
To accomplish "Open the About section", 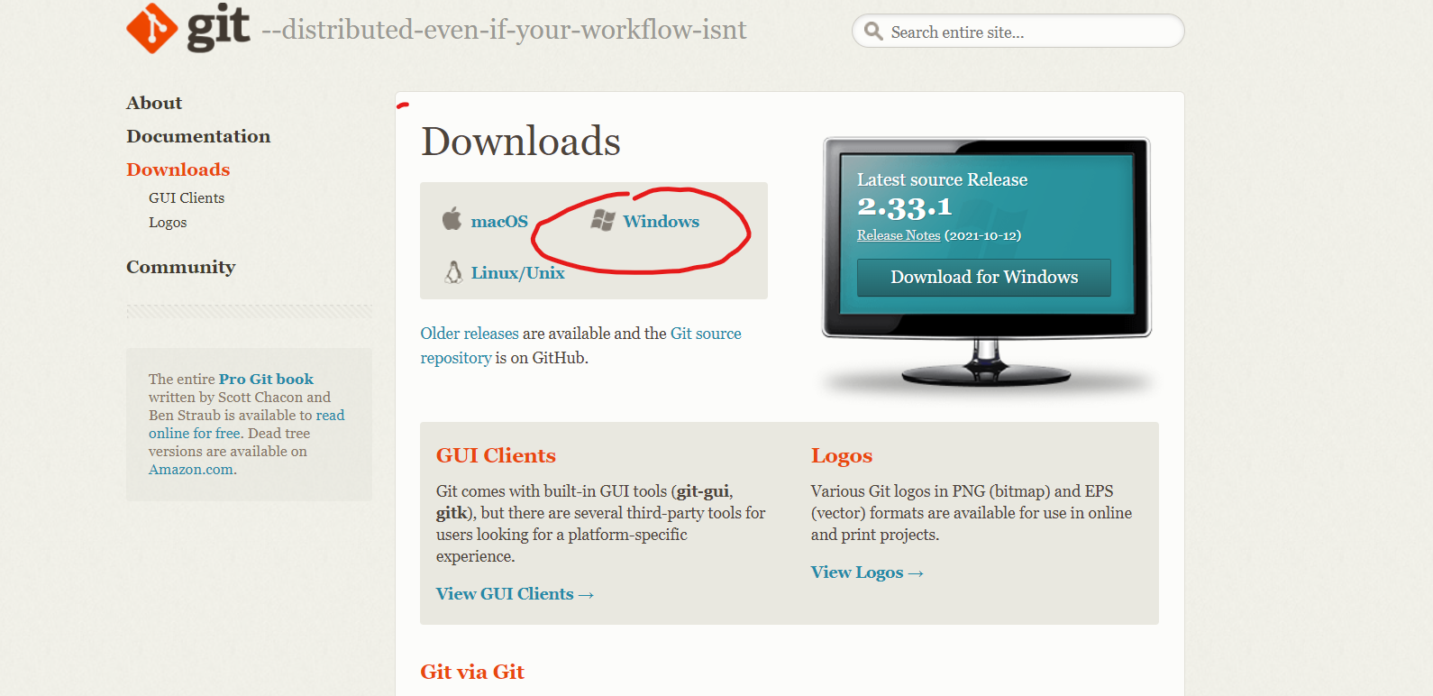I will point(154,103).
